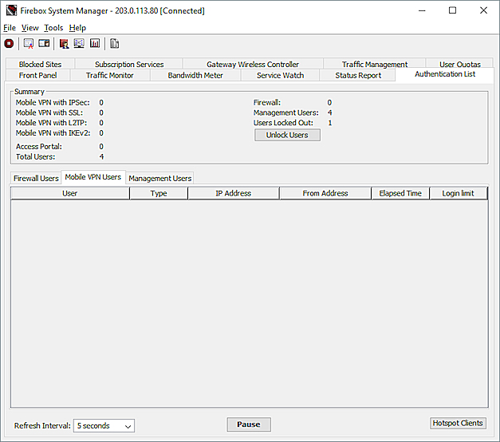The height and width of the screenshot is (442, 500).
Task: Open the two-pane window toolbar icon
Action: pyautogui.click(x=44, y=43)
